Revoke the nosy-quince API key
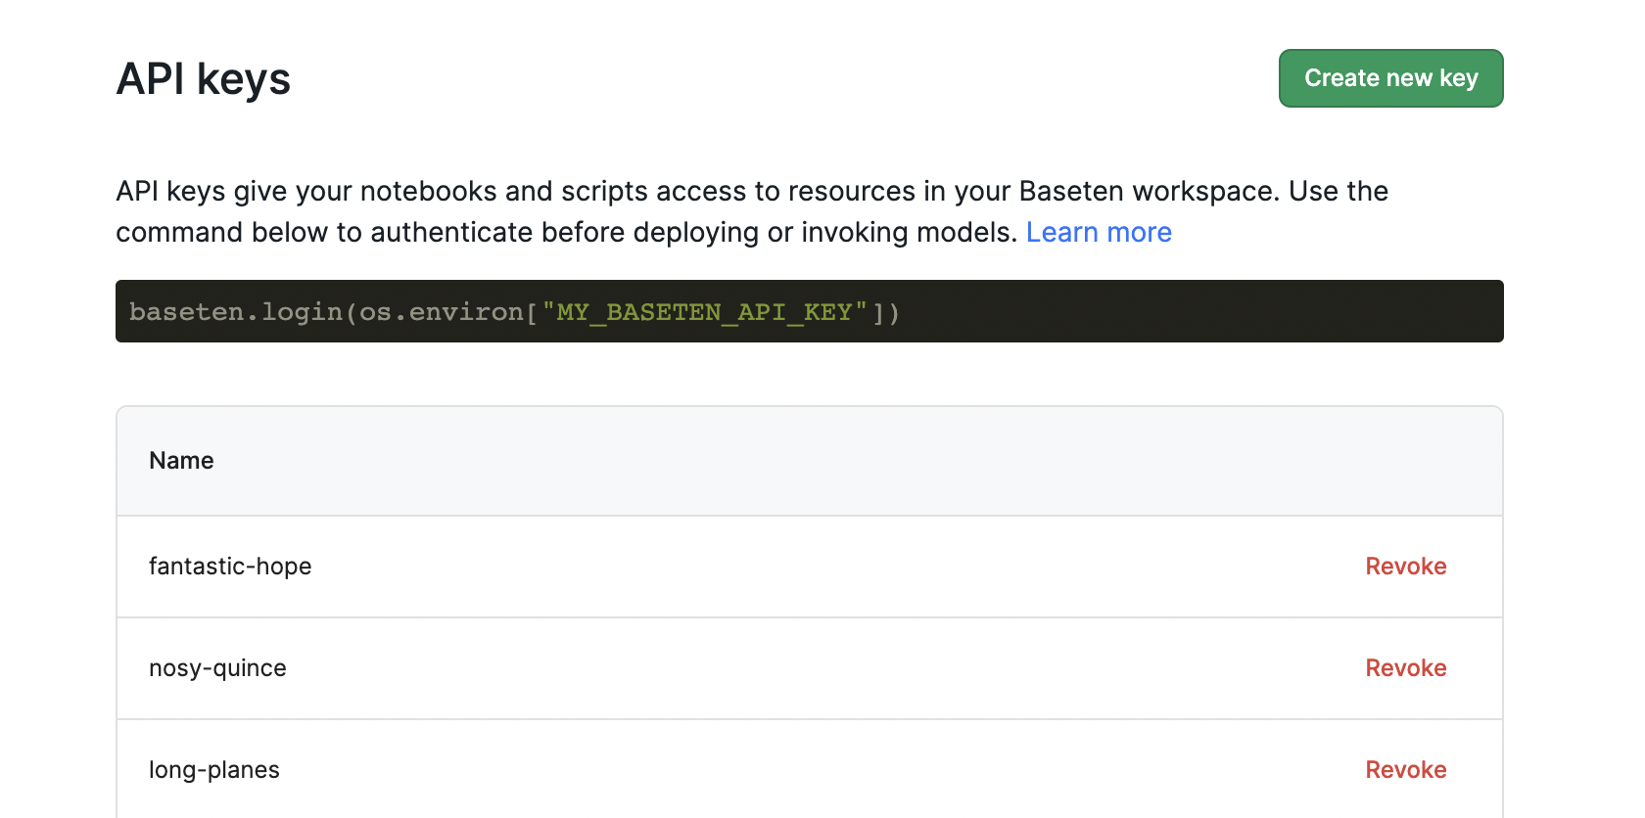 click(x=1406, y=668)
